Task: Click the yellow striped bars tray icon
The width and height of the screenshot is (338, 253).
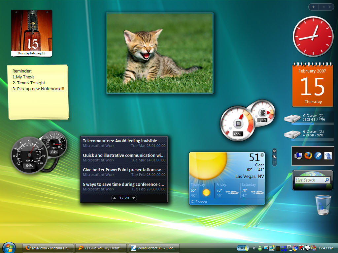Action: click(x=278, y=248)
